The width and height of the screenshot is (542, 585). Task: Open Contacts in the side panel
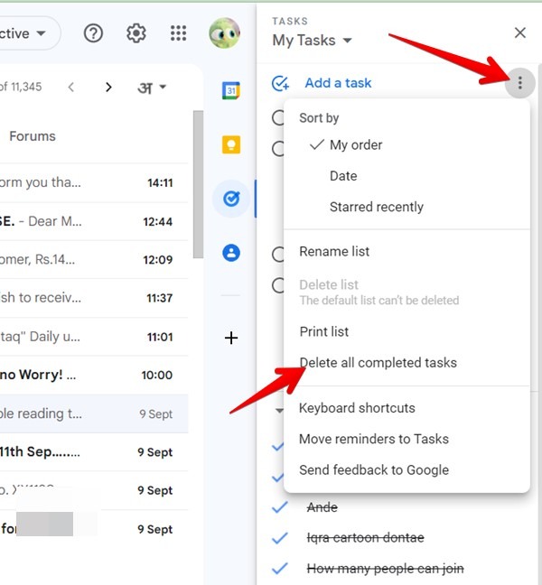coord(231,253)
